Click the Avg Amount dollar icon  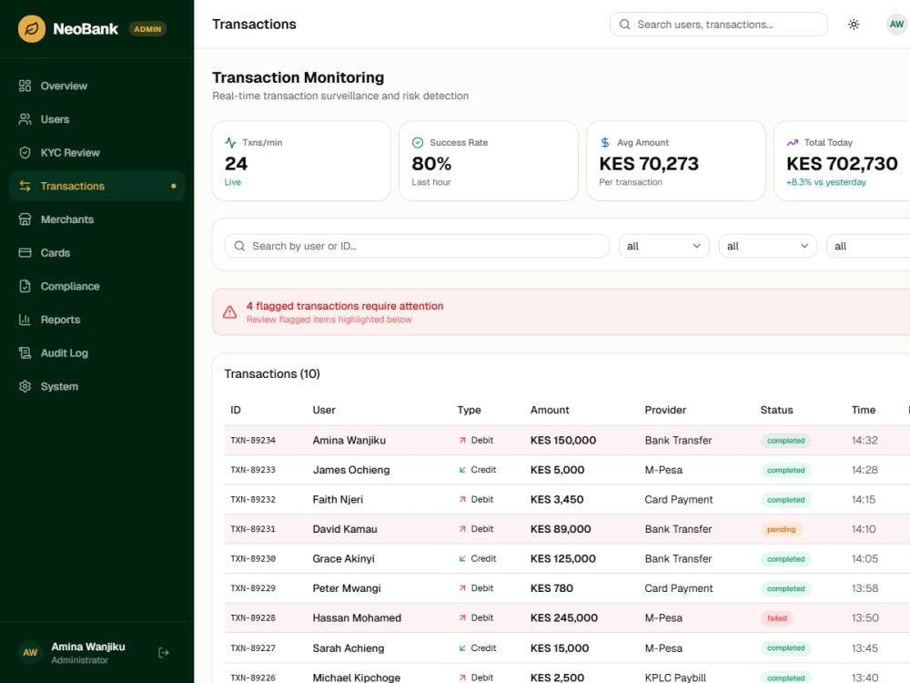pos(605,142)
